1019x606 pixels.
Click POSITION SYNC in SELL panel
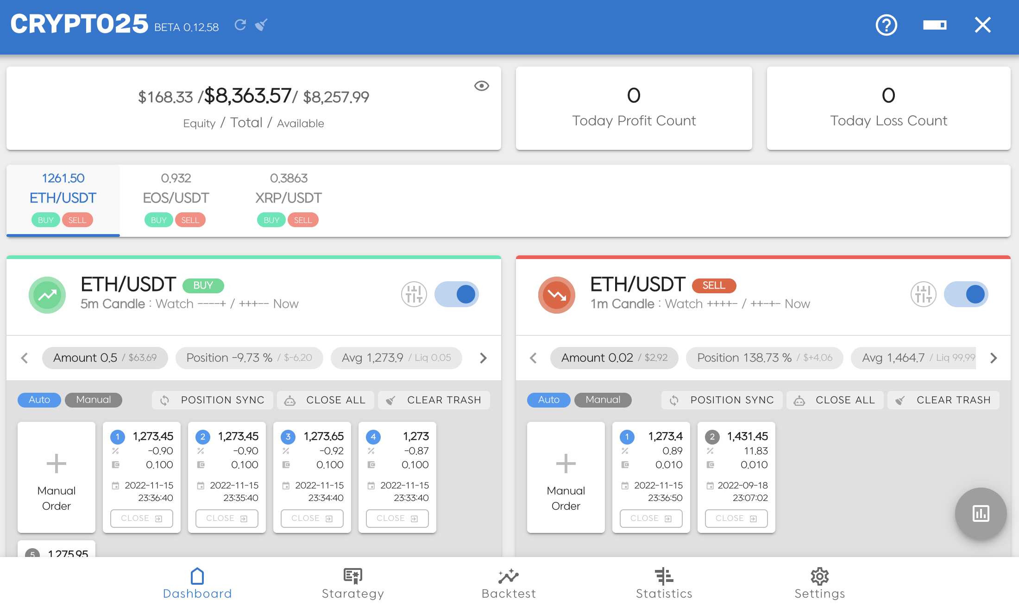[722, 400]
